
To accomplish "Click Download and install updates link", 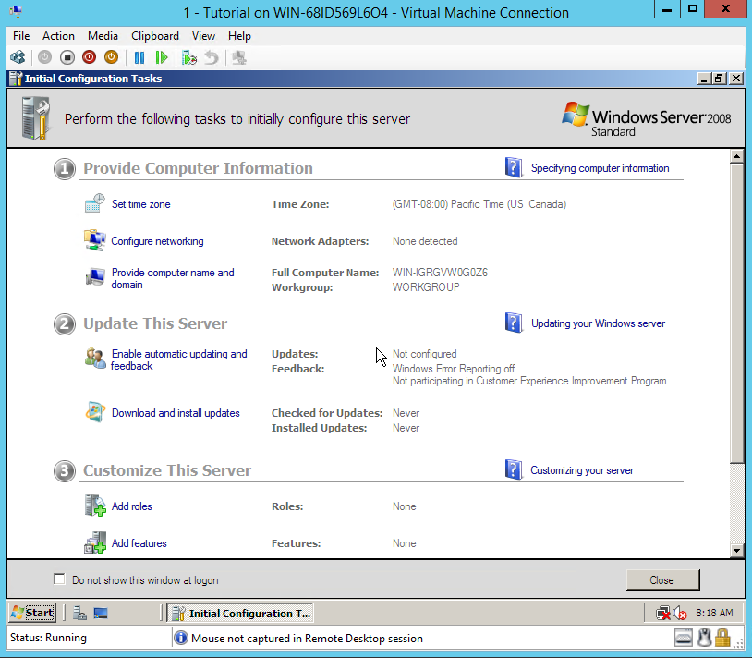I will pos(176,413).
